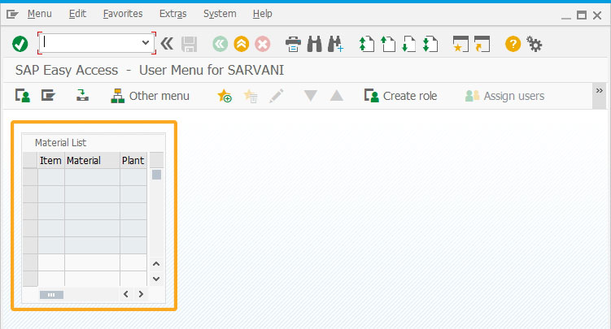The image size is (611, 329).
Task: Open the Favorites menu
Action: click(x=123, y=14)
